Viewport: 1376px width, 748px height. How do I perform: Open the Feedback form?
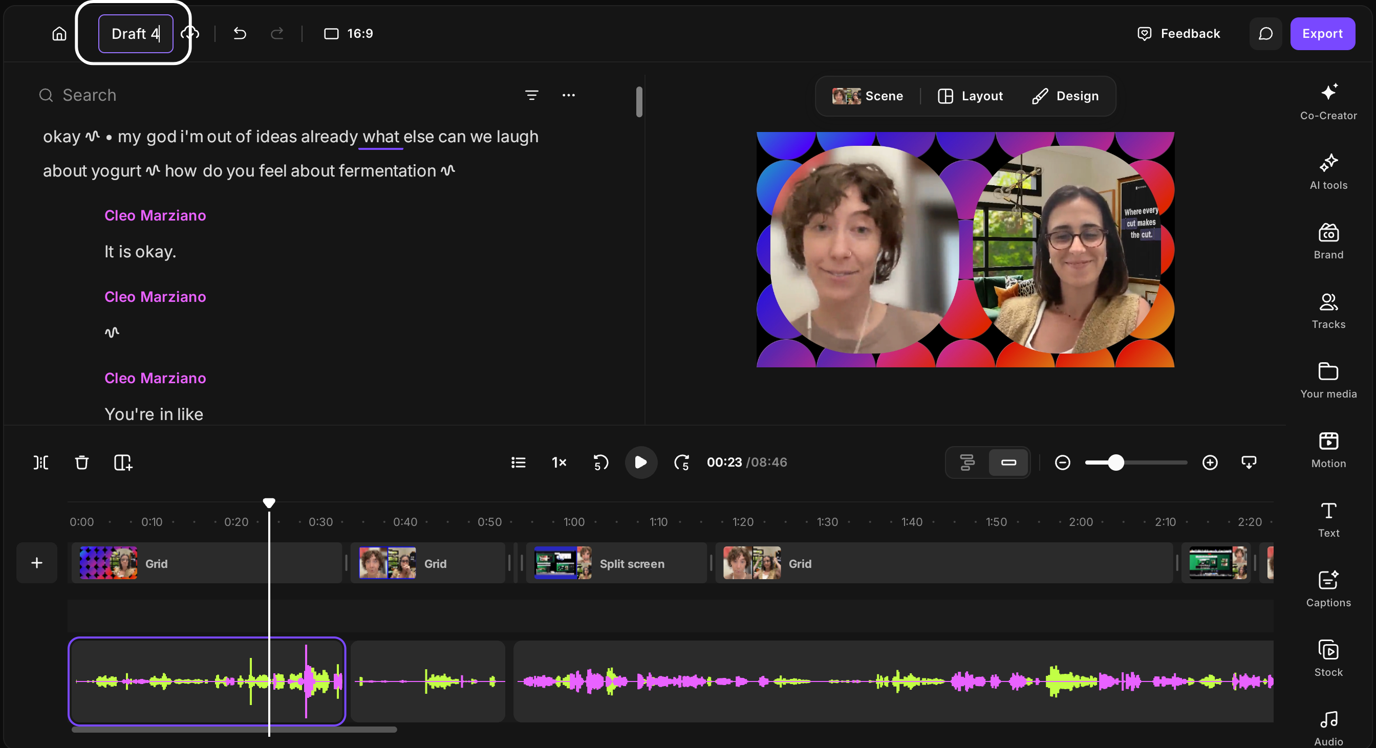pos(1178,34)
